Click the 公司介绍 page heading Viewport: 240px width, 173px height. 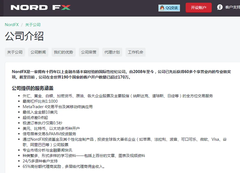(24, 36)
